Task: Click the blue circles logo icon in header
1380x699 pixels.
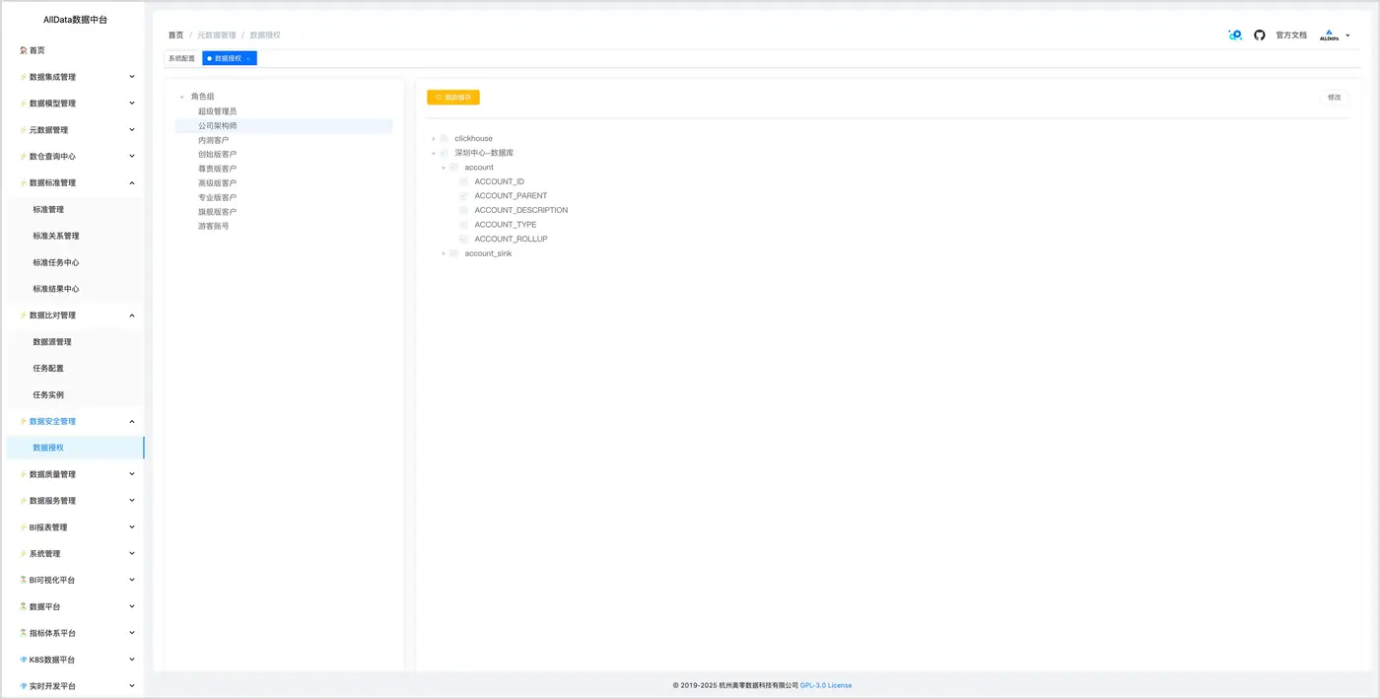Action: (1235, 35)
